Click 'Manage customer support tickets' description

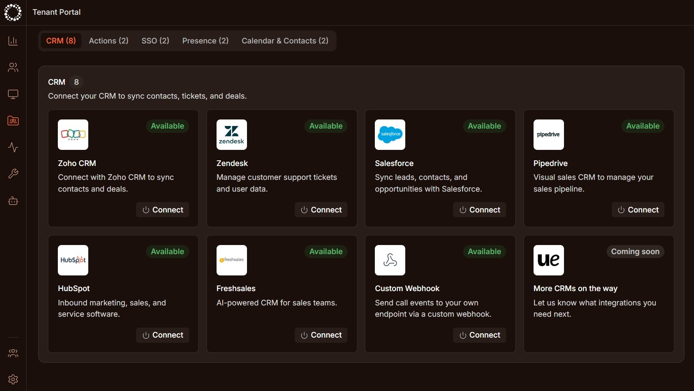click(x=277, y=183)
